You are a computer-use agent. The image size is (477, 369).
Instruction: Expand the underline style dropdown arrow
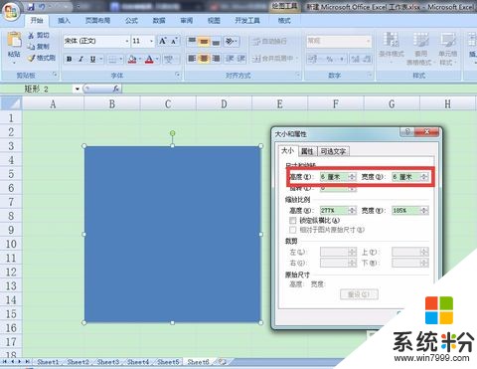(101, 60)
